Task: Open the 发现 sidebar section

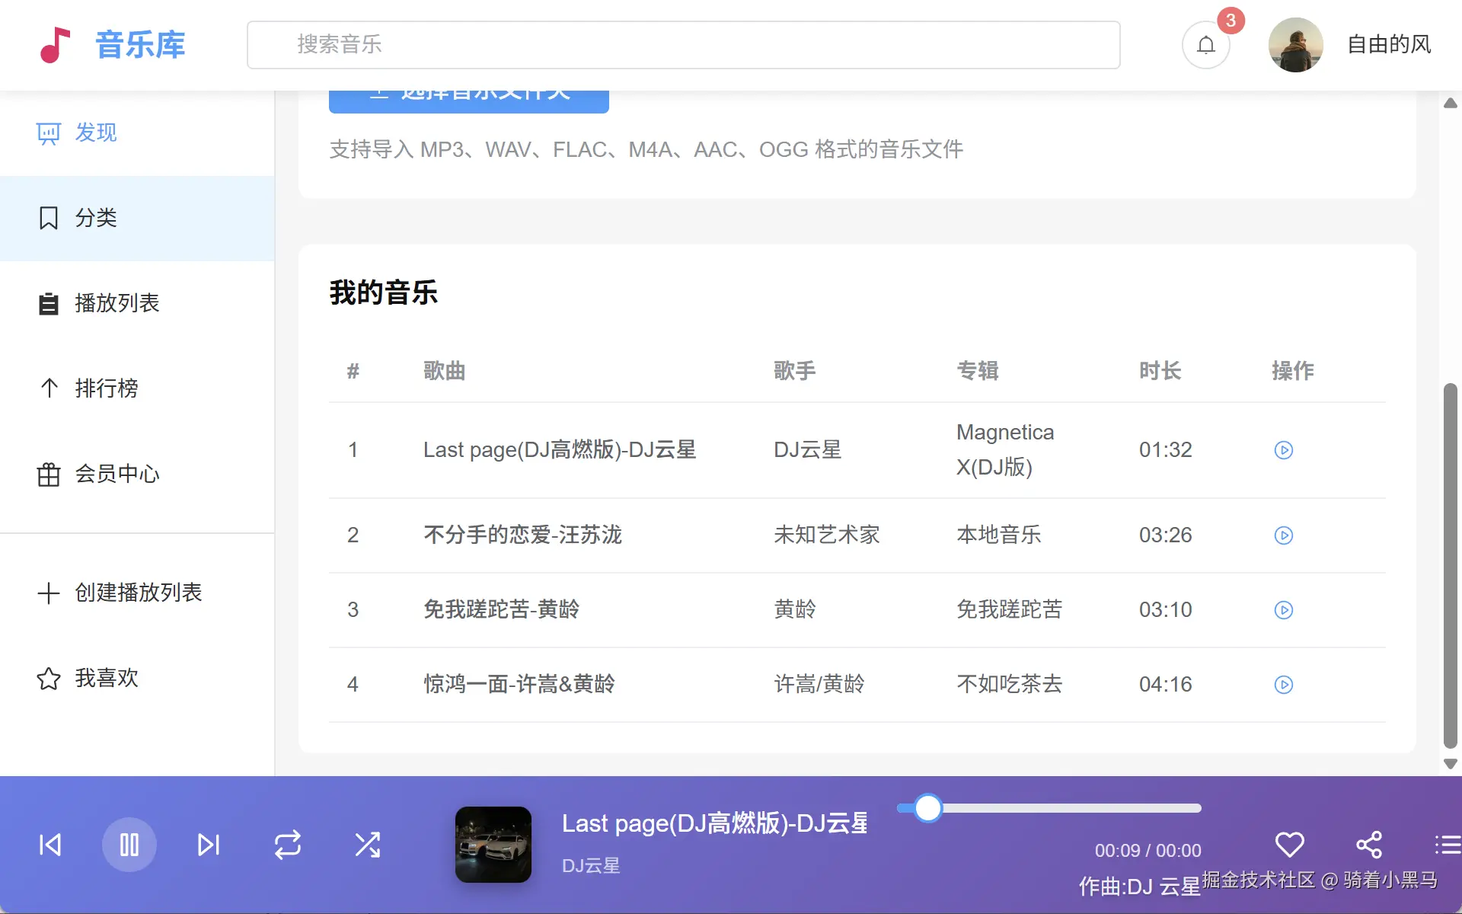Action: (96, 133)
